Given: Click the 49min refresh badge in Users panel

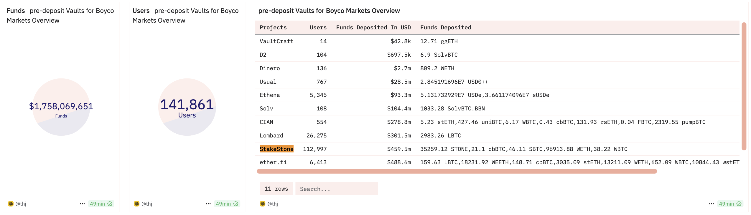Looking at the screenshot, I should pyautogui.click(x=227, y=204).
